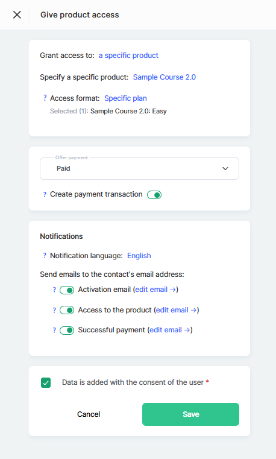The height and width of the screenshot is (459, 276).
Task: Click help icon beside Create payment transaction
Action: click(45, 194)
